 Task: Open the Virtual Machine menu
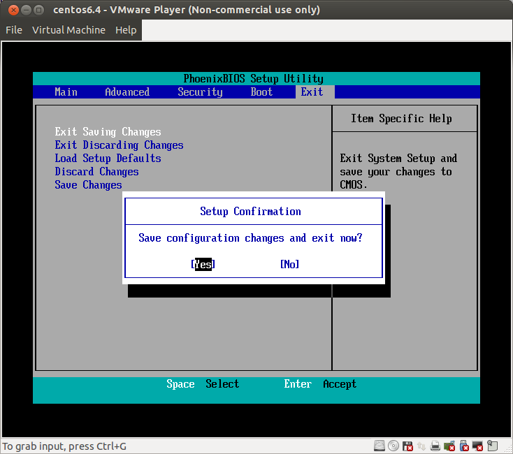click(68, 30)
